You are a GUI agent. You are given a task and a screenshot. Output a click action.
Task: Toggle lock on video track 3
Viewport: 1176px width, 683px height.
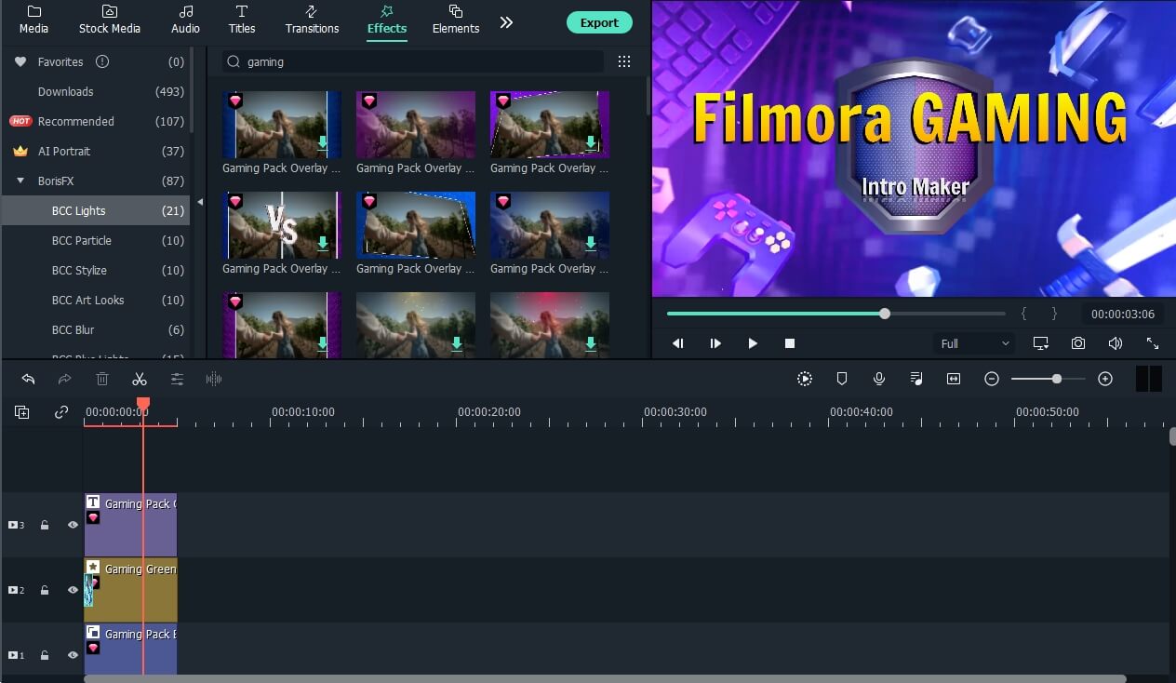[x=45, y=525]
